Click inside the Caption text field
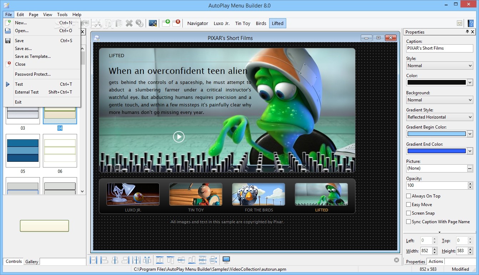Viewport: 479px width, 275px height. tap(439, 48)
